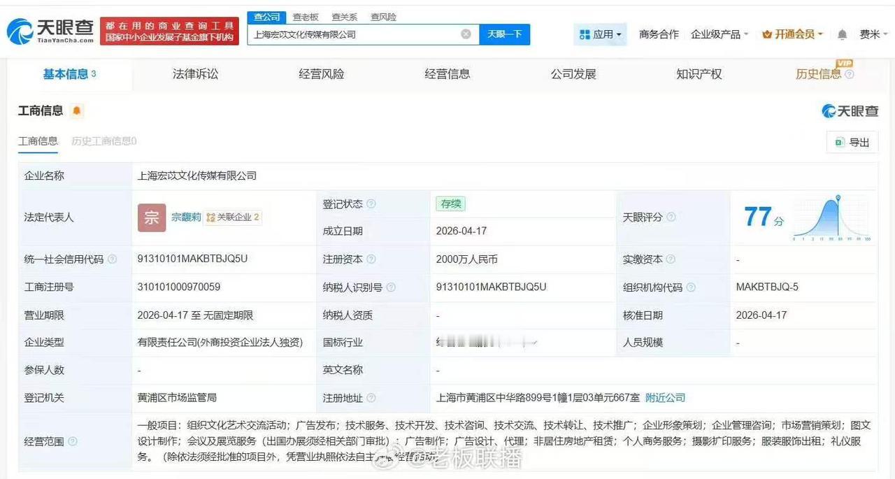Open notifications via the bell icon
Image resolution: width=895 pixels, height=479 pixels.
[842, 34]
